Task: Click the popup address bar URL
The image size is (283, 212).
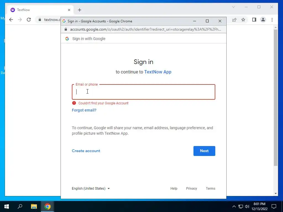Action: [x=145, y=29]
